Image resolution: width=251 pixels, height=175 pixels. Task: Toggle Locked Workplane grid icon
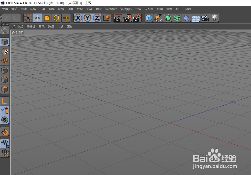coord(5,143)
